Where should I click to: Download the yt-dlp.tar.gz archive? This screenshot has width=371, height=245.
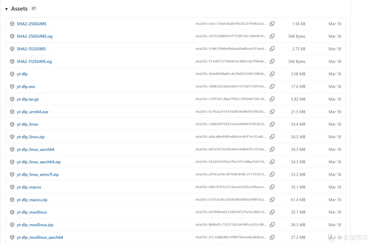tap(28, 99)
